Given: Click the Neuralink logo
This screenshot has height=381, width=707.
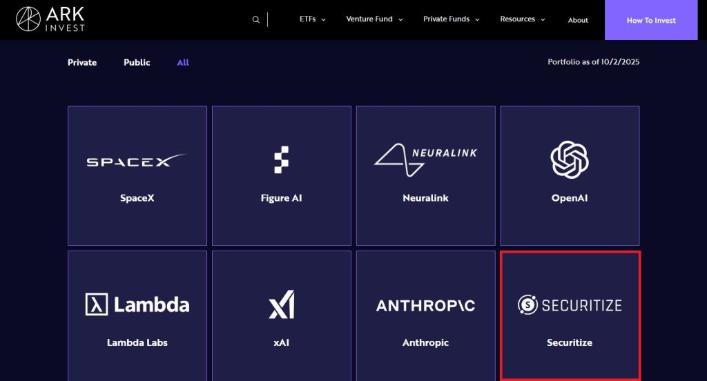Looking at the screenshot, I should (425, 159).
